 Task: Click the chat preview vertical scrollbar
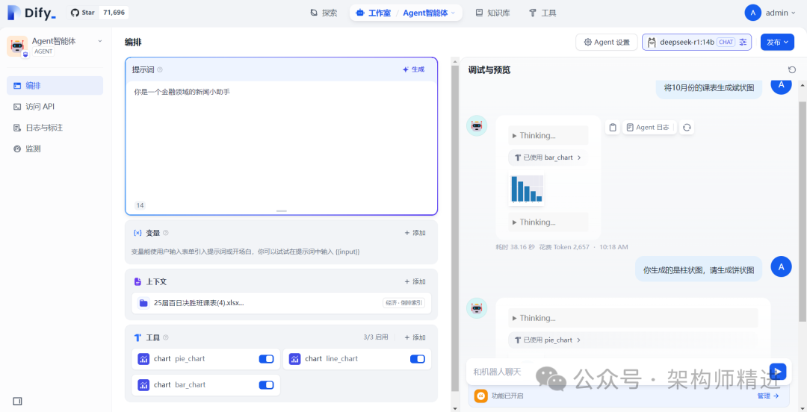(x=803, y=211)
